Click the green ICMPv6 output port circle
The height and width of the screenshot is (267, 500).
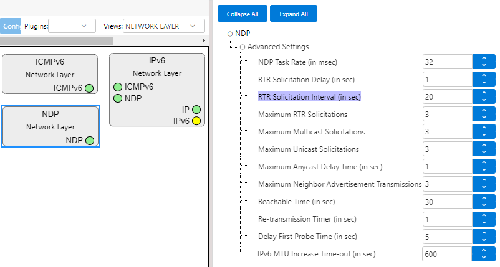[90, 88]
